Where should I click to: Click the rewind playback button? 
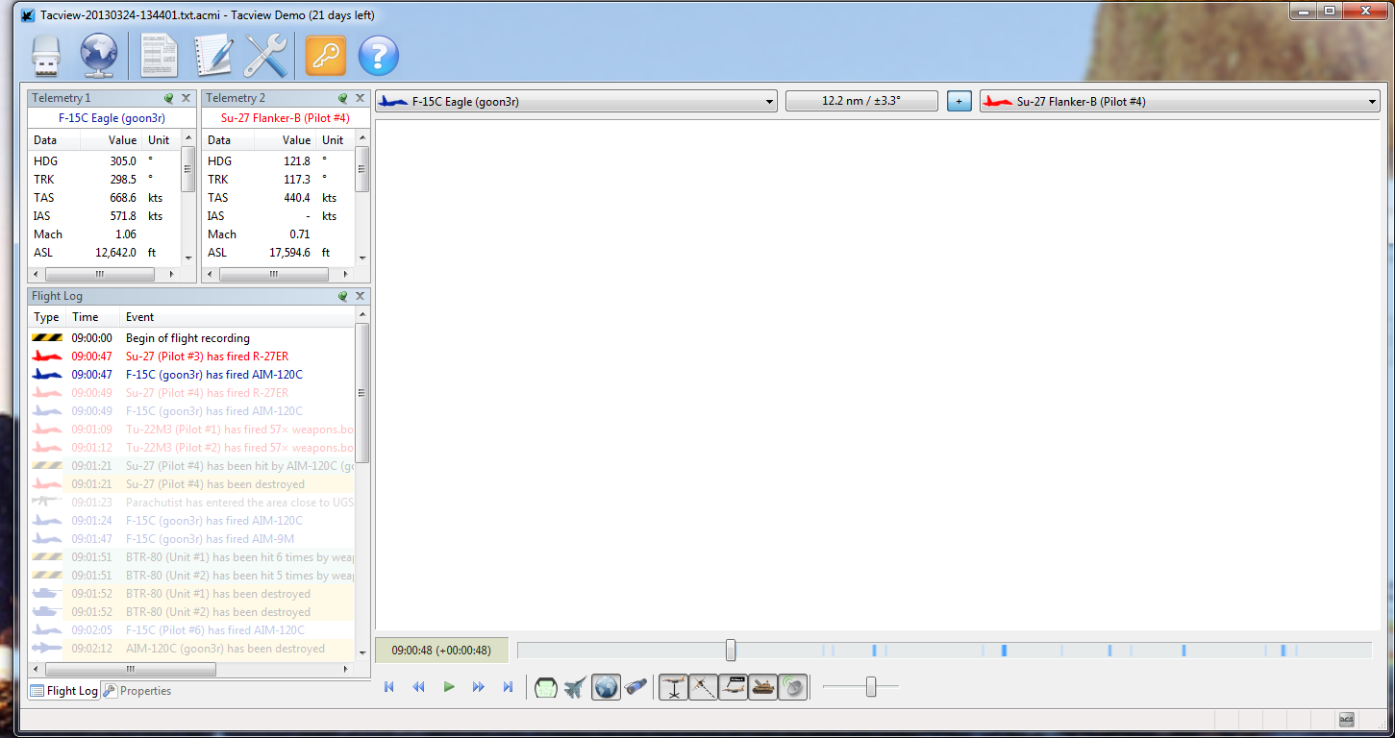pyautogui.click(x=419, y=687)
